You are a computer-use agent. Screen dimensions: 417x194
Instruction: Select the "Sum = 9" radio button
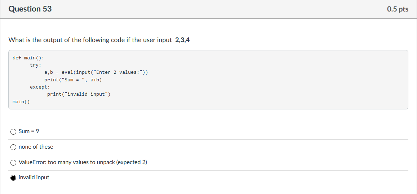(x=13, y=132)
